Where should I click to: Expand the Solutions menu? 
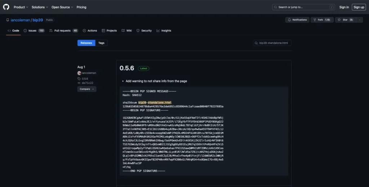(40, 7)
